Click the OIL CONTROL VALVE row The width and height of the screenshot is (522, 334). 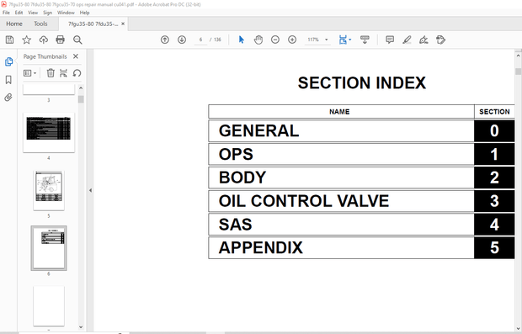pyautogui.click(x=361, y=201)
